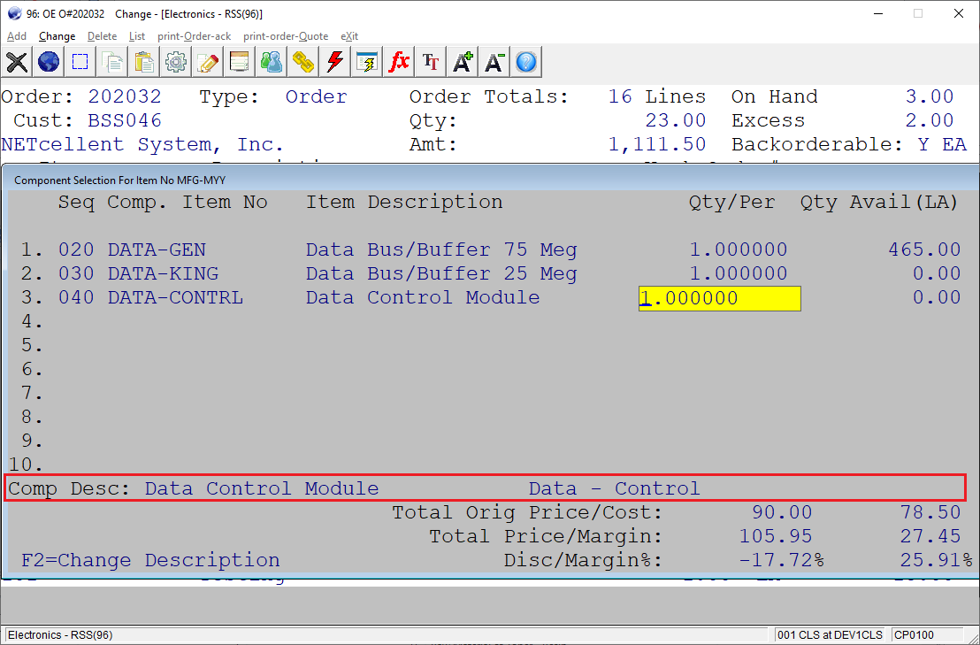
Task: Click the CP0100 status bar entry
Action: (914, 635)
